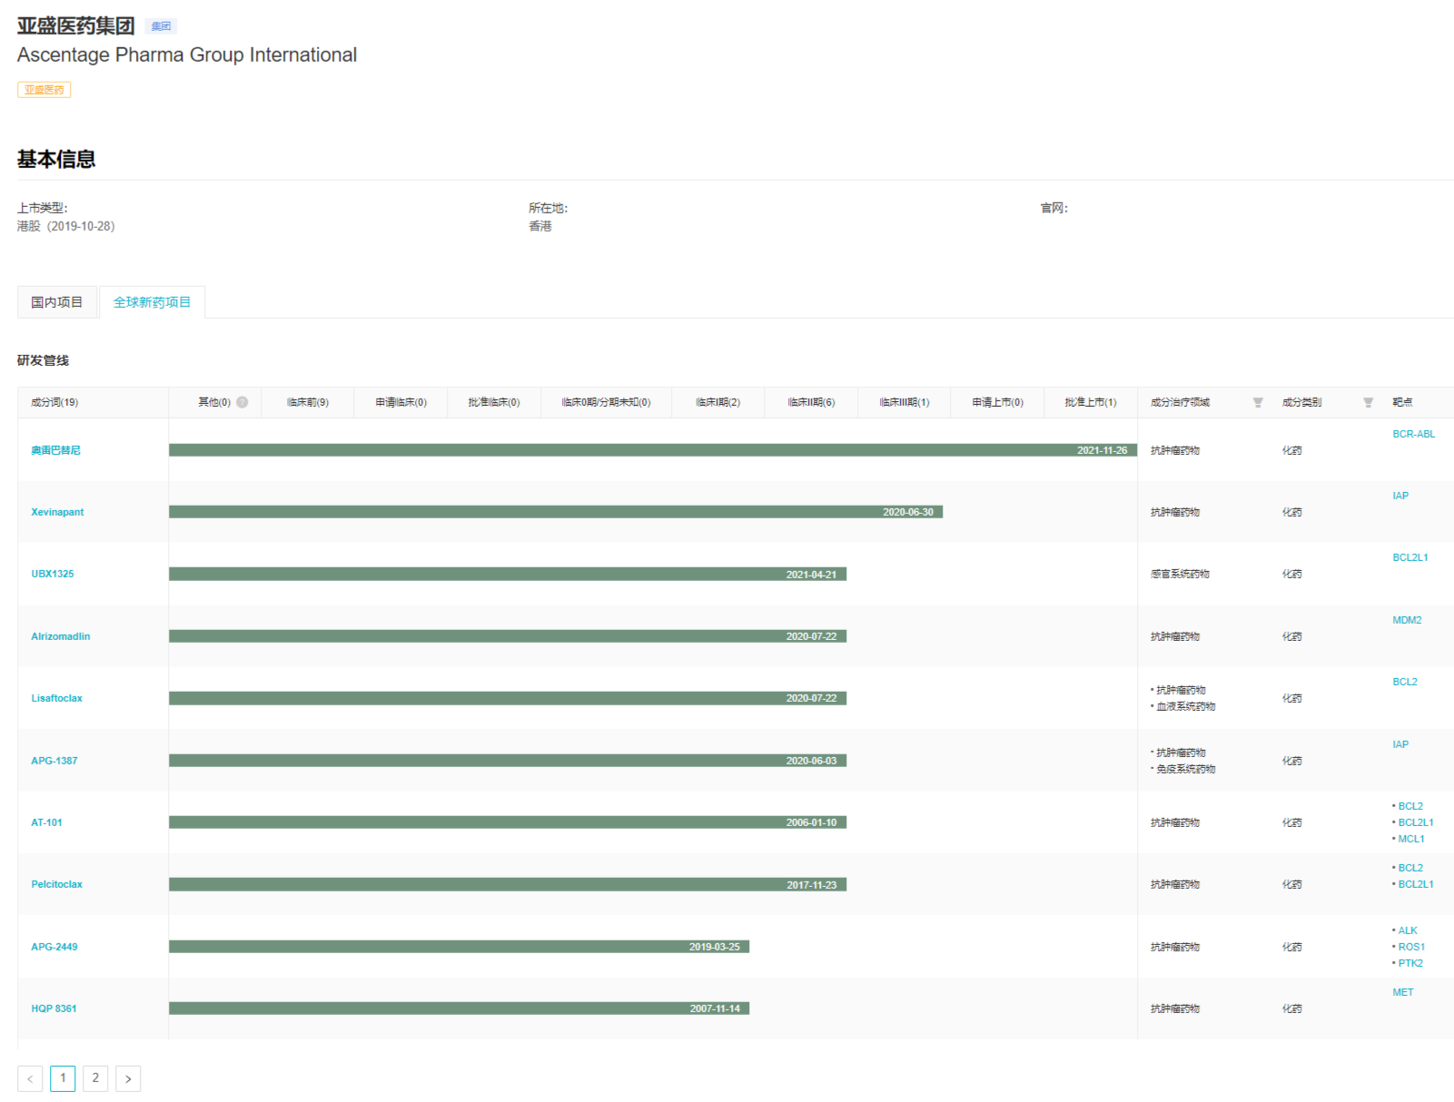Click the ALK target link
The image size is (1454, 1102).
pos(1408,930)
